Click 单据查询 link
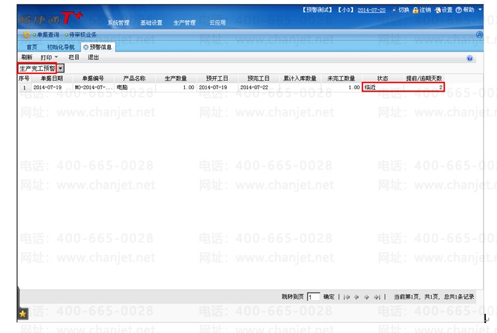Screen dimensions: 497x333 [x=48, y=35]
